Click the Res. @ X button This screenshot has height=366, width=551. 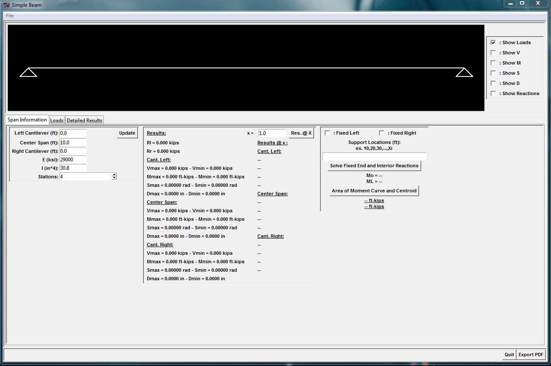tap(301, 133)
